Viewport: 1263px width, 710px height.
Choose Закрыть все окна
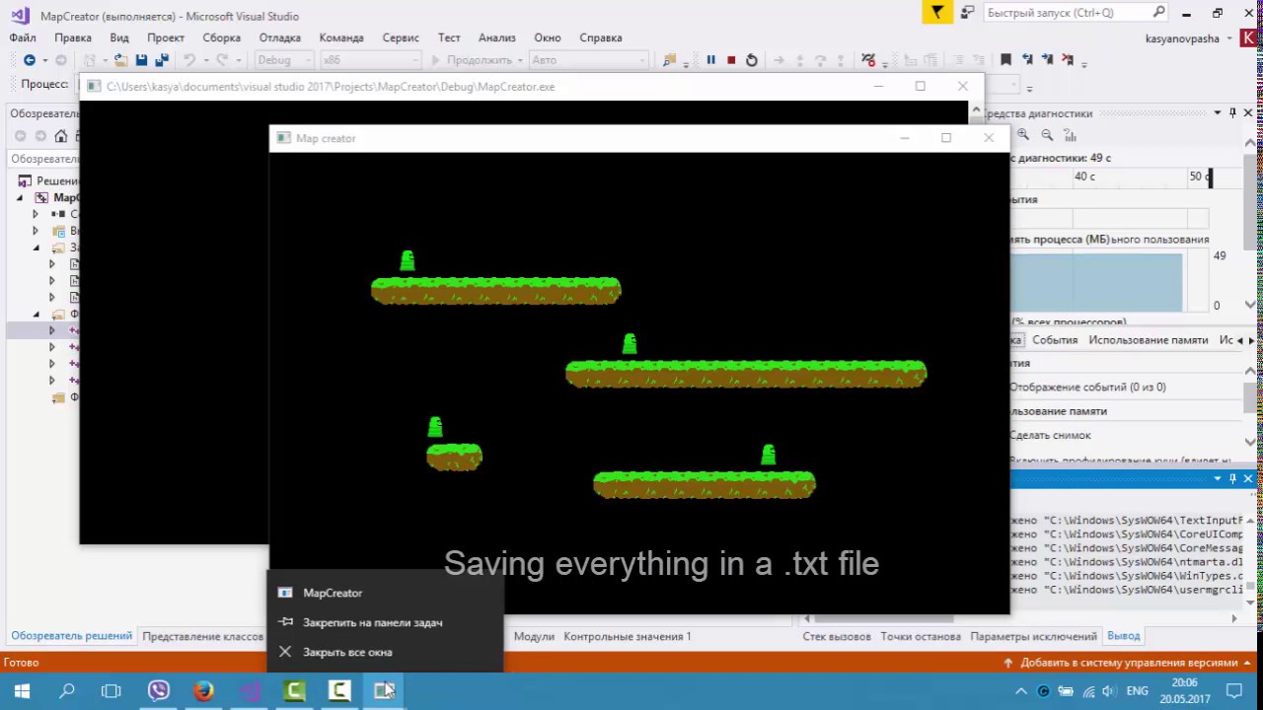(x=386, y=652)
